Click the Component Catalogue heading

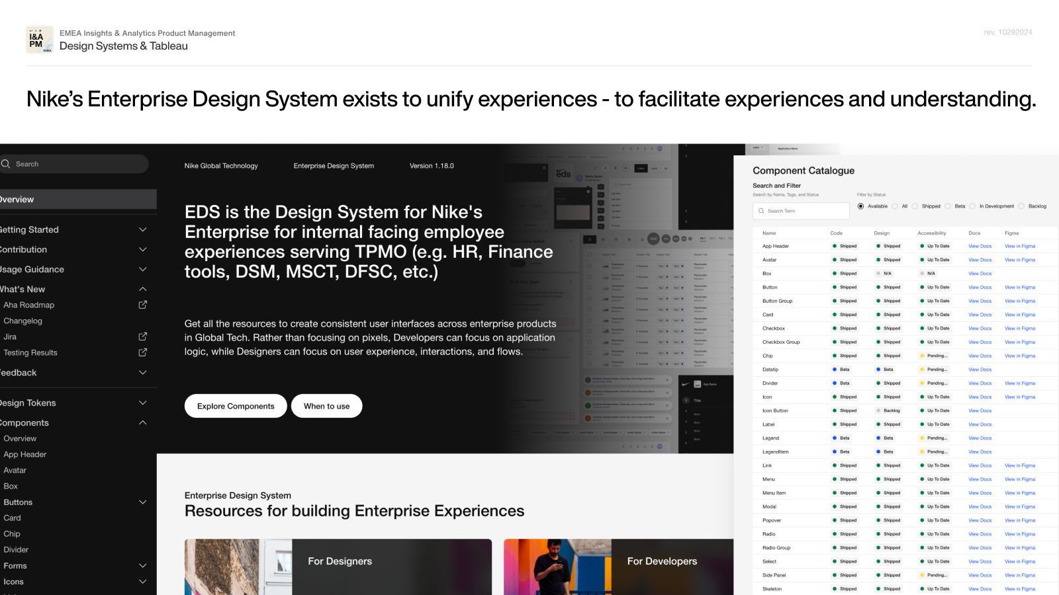pos(804,171)
